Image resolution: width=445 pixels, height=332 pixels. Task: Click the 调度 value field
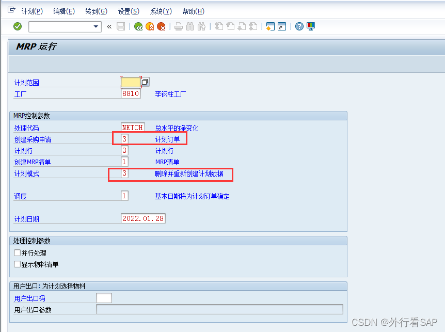[124, 196]
